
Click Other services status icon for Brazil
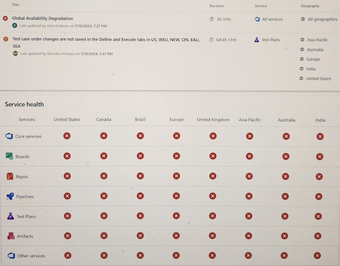coord(140,256)
